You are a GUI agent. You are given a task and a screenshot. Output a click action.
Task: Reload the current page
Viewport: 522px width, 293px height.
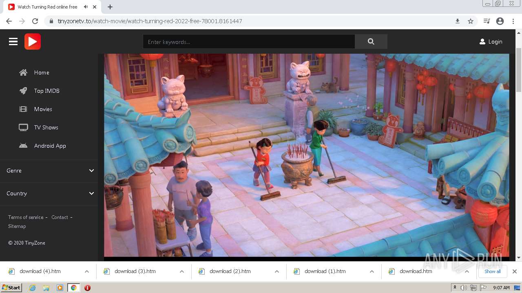[x=35, y=21]
